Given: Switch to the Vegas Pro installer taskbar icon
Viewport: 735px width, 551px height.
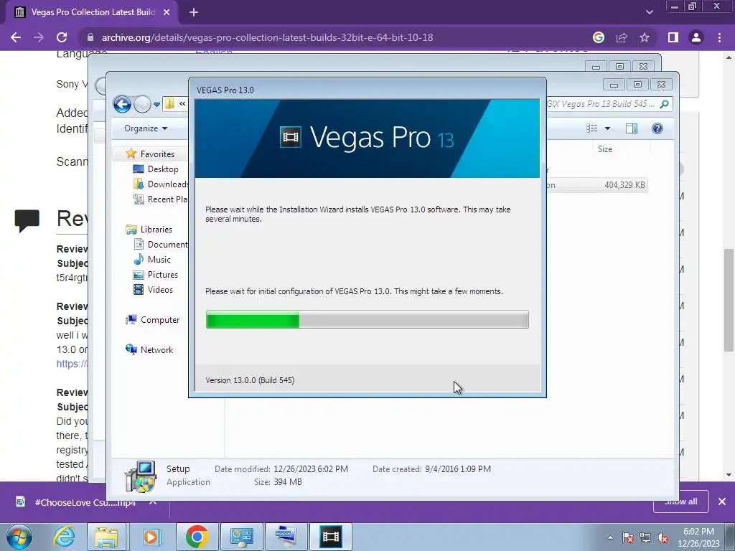Looking at the screenshot, I should (330, 537).
